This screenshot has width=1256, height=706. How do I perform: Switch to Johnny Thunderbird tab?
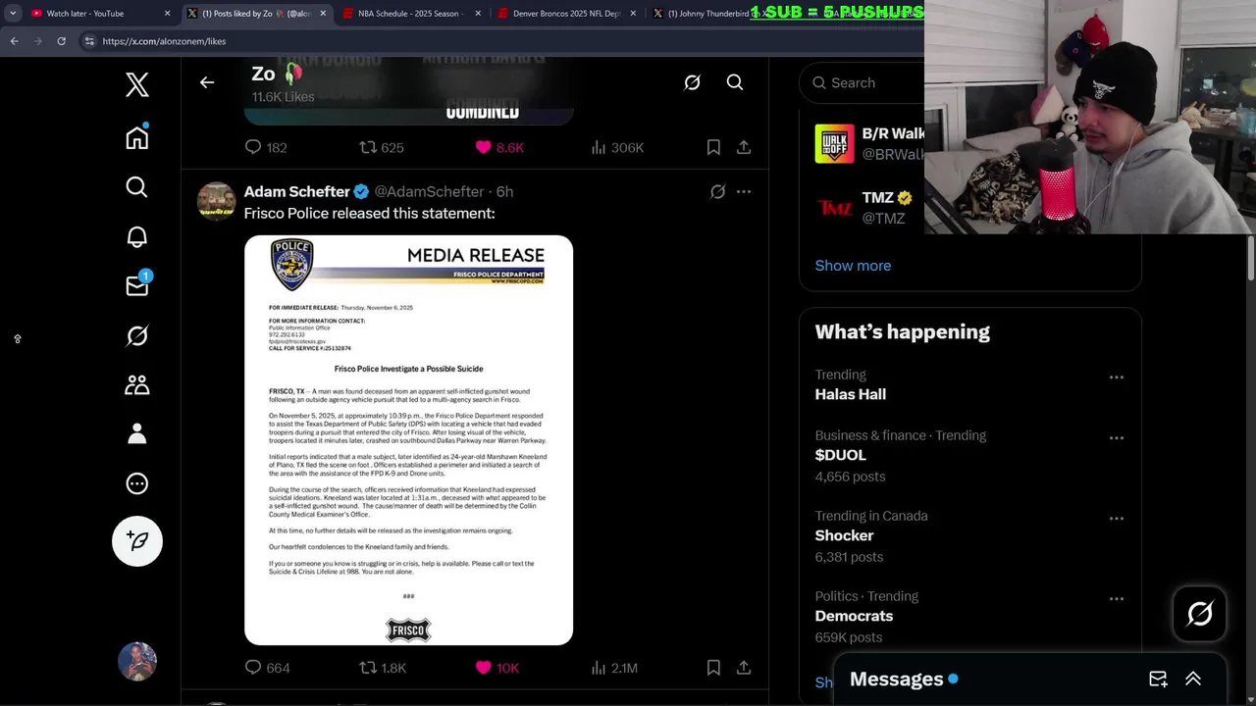coord(721,14)
